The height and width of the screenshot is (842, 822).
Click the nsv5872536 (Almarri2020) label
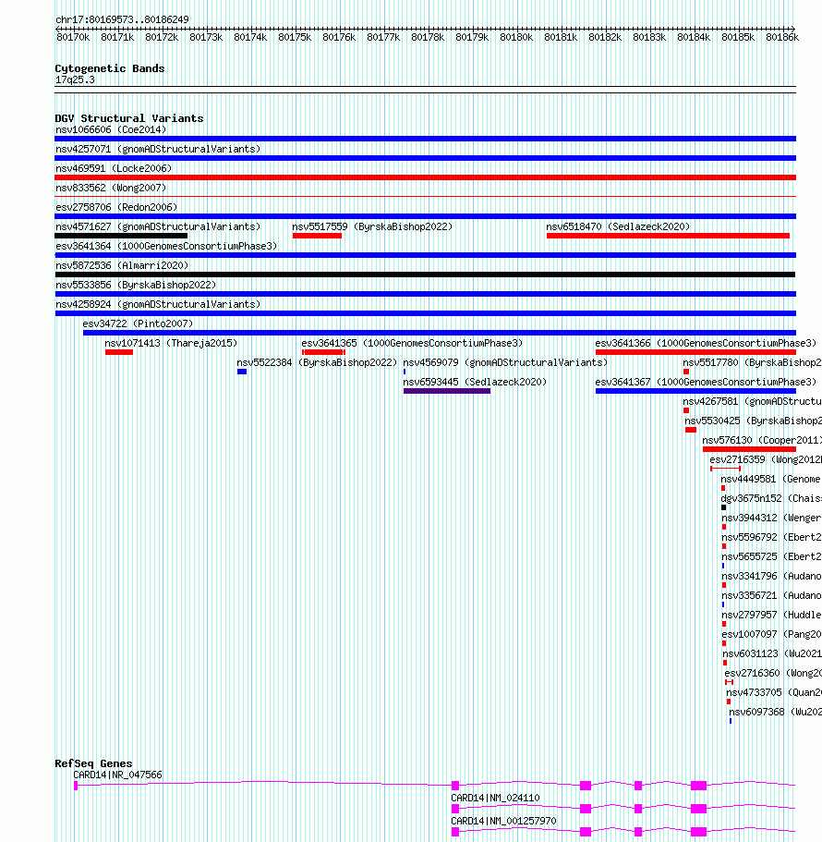point(122,265)
